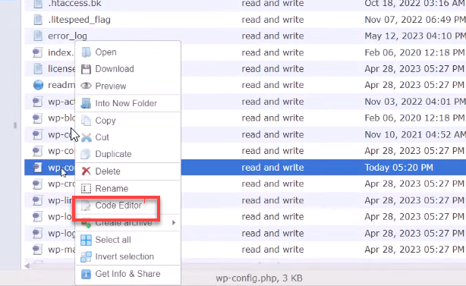
Task: Click date May 12, 2023 04:10 PM
Action: click(x=415, y=36)
